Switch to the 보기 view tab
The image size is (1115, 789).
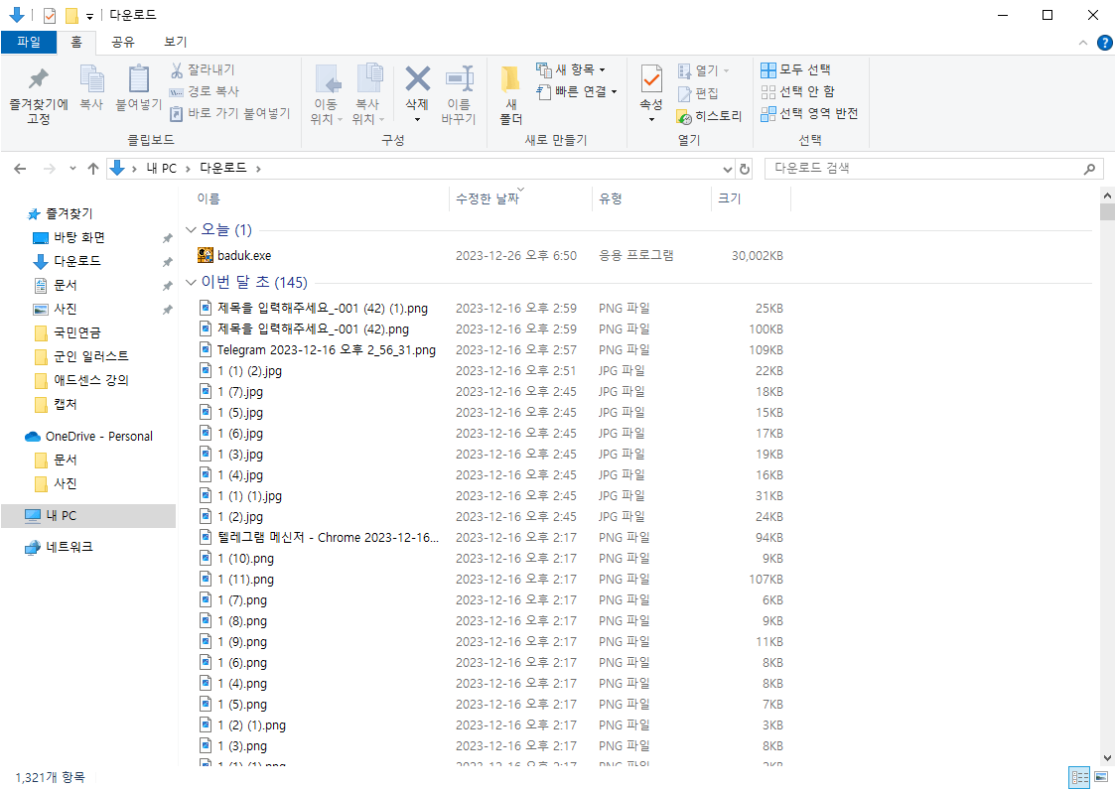(176, 42)
